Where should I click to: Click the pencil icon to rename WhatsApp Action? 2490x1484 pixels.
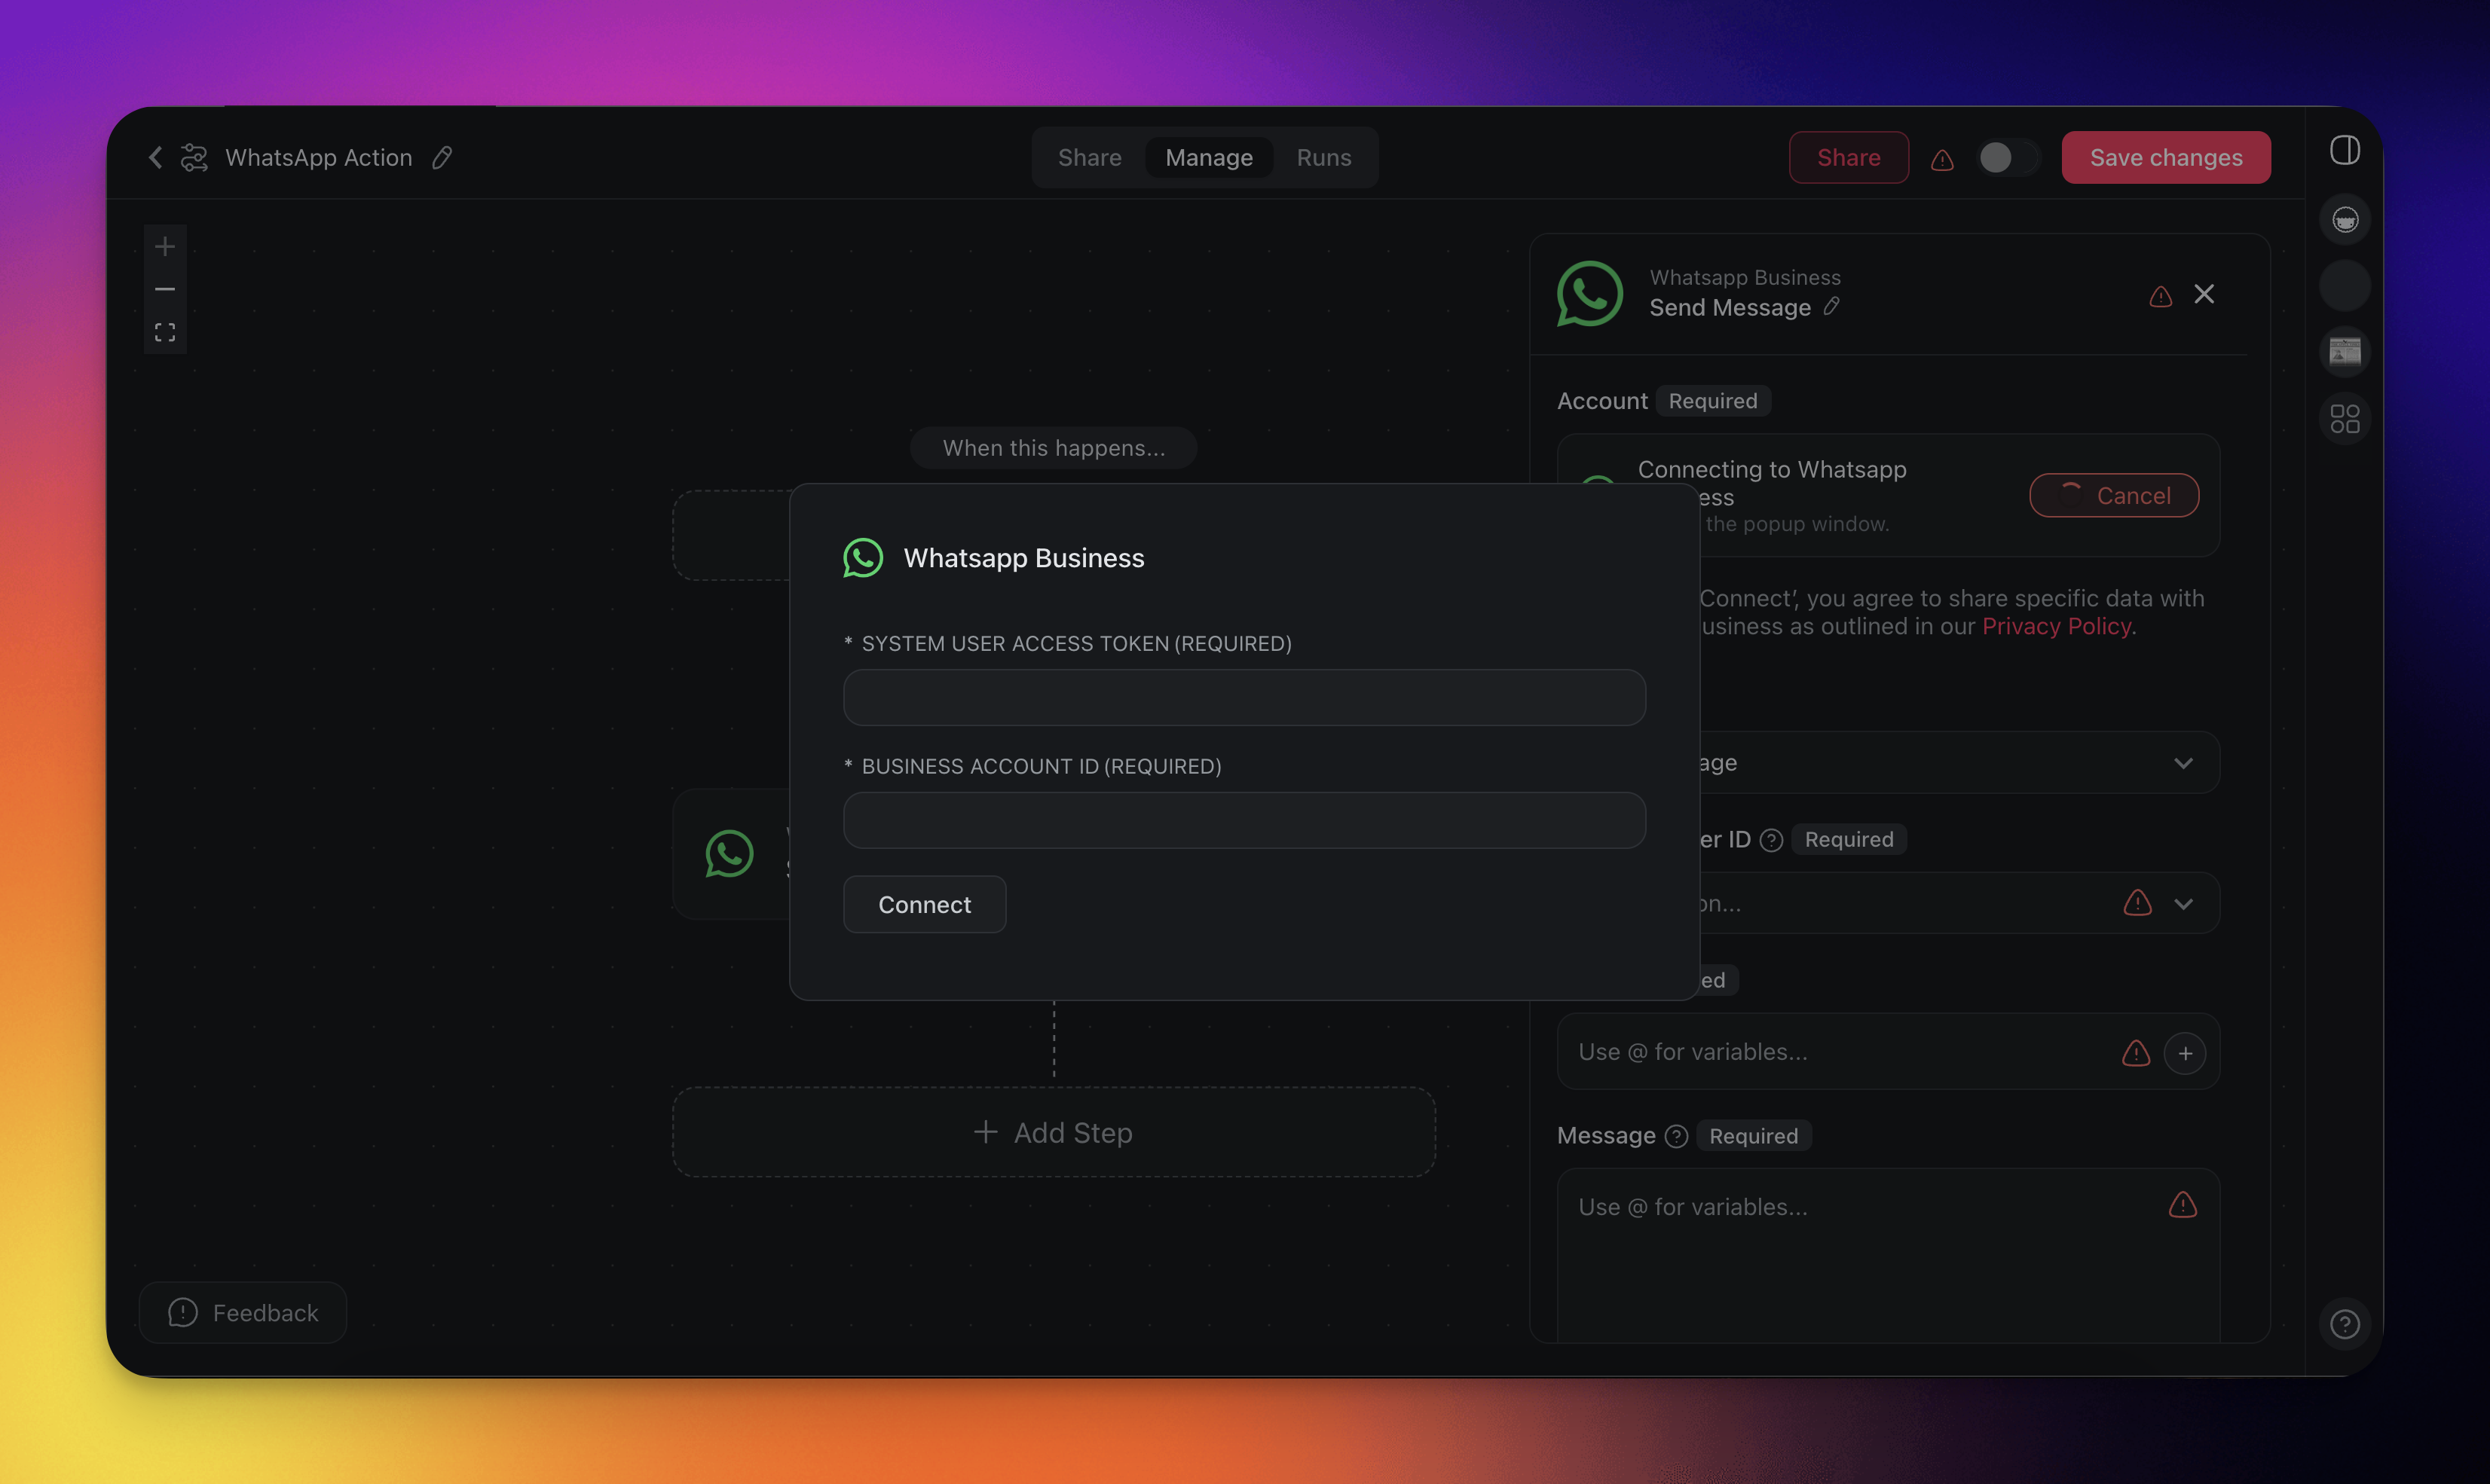click(x=442, y=158)
